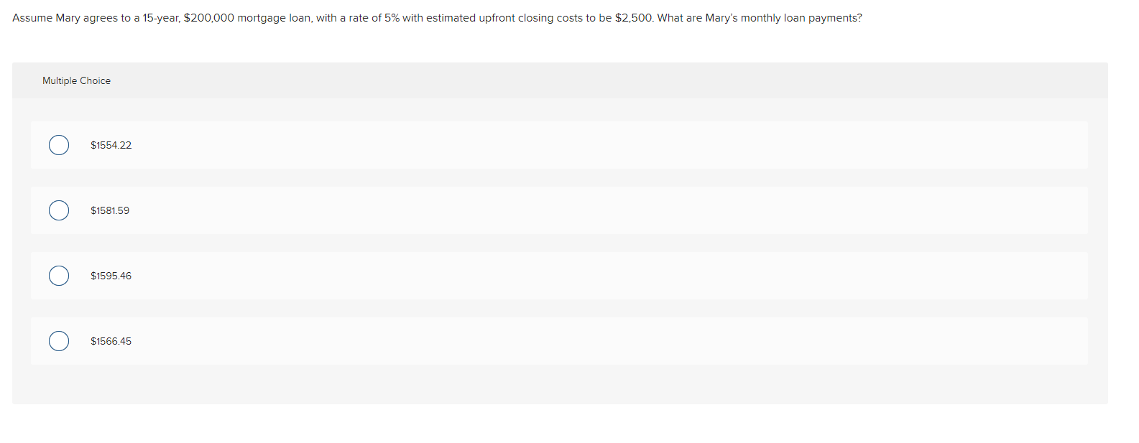Click the first answer row background
Image resolution: width=1139 pixels, height=443 pixels.
(503, 145)
